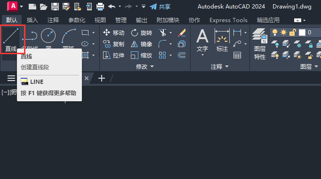321x179 pixels.
Task: Choose the Rectangle tool icon
Action: [85, 33]
